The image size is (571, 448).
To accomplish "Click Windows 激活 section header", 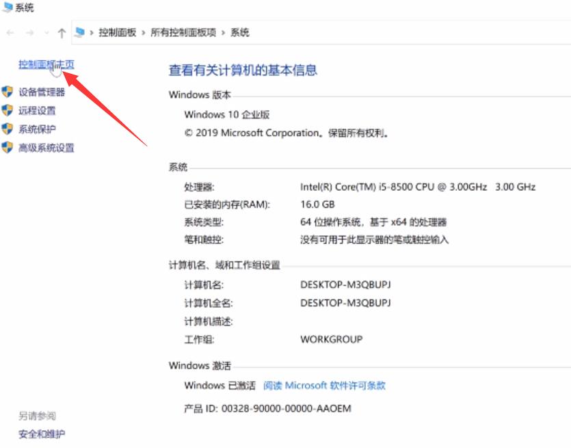I will tap(200, 365).
